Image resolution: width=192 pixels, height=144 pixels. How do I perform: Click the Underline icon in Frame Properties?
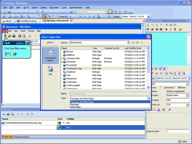[x=175, y=29]
